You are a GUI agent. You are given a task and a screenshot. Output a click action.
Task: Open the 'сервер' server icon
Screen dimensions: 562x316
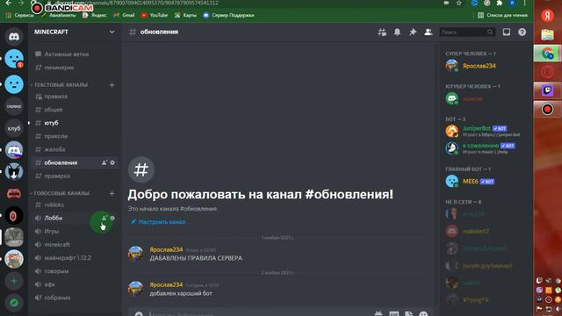(14, 106)
